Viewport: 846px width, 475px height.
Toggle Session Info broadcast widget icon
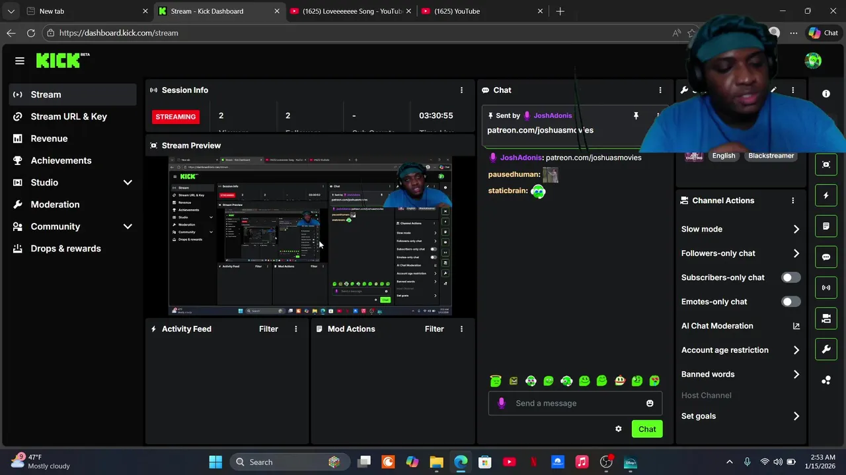pyautogui.click(x=826, y=288)
